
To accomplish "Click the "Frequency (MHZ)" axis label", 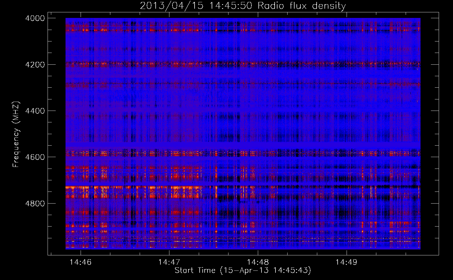I will point(16,135).
